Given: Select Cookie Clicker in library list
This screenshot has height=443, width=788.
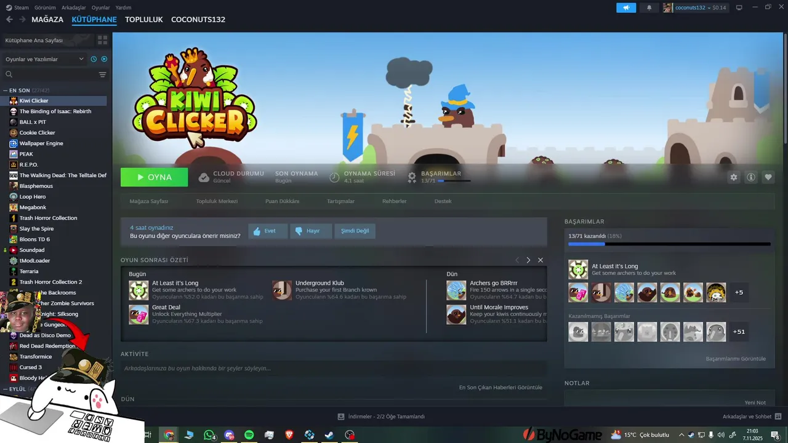Looking at the screenshot, I should [38, 133].
